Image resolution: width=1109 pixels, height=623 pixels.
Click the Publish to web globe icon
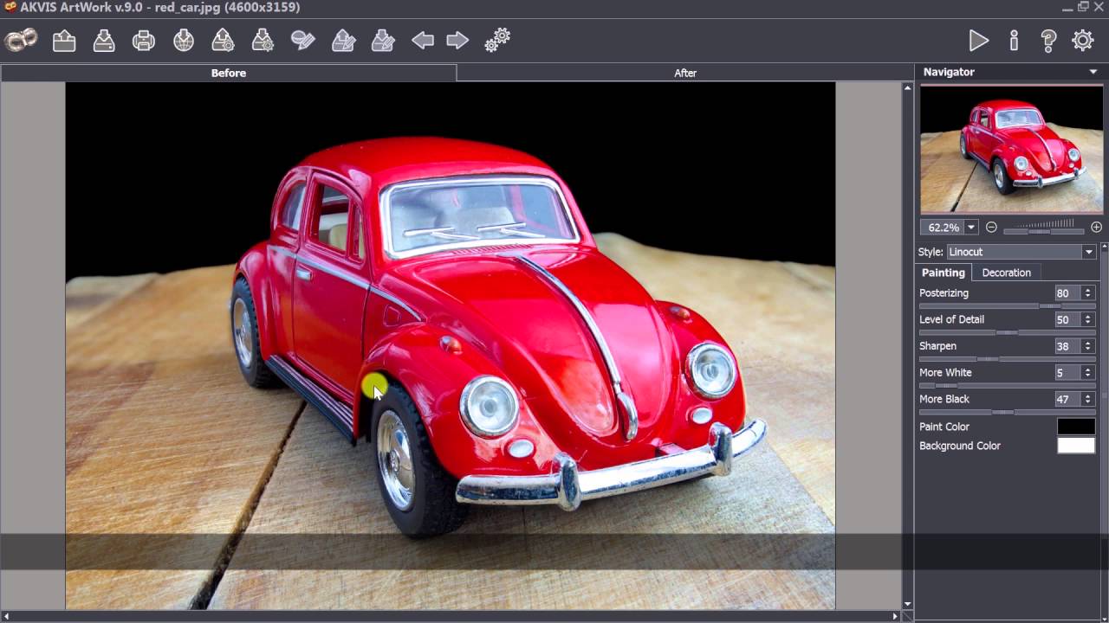click(184, 41)
